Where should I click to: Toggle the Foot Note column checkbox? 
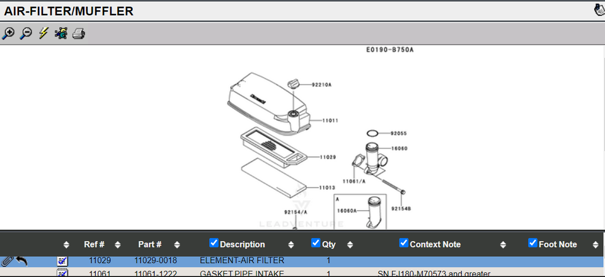(x=533, y=243)
